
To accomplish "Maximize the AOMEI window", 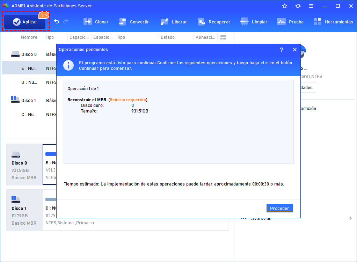I will (x=338, y=6).
